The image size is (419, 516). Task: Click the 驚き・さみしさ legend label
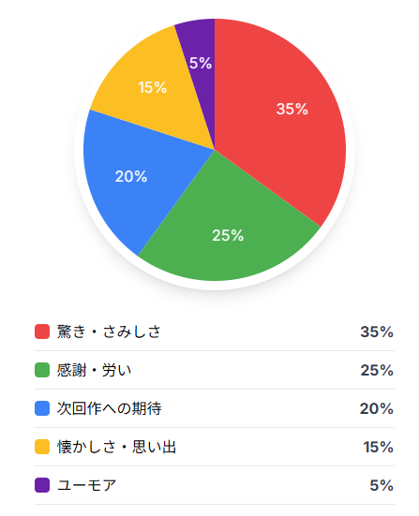[109, 332]
